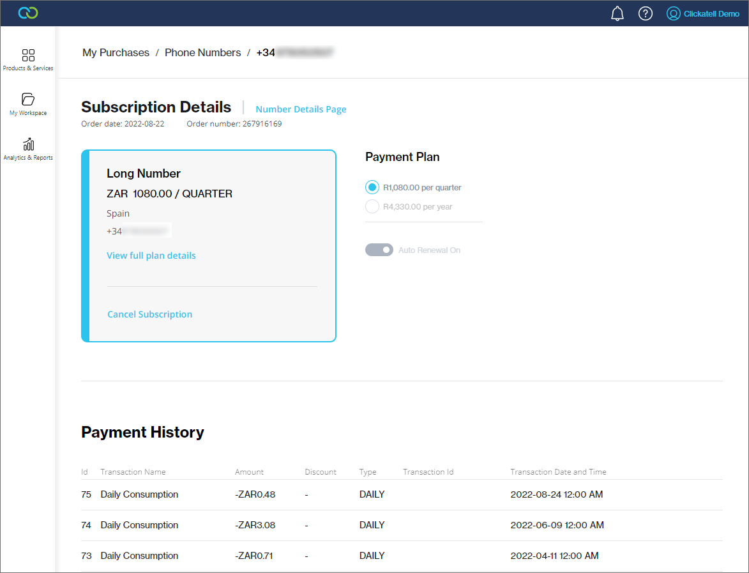This screenshot has height=573, width=749.
Task: Open the Number Details Page link
Action: pos(301,109)
